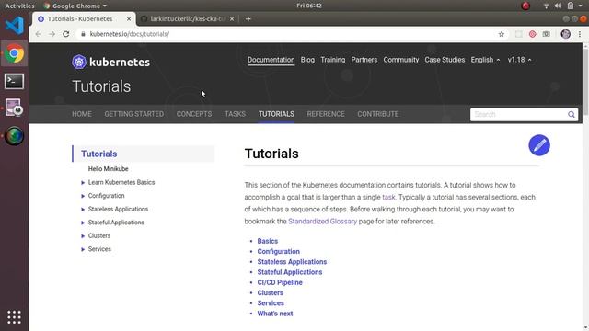Jump to CI/CD Pipeline section
The height and width of the screenshot is (331, 589).
(x=280, y=282)
